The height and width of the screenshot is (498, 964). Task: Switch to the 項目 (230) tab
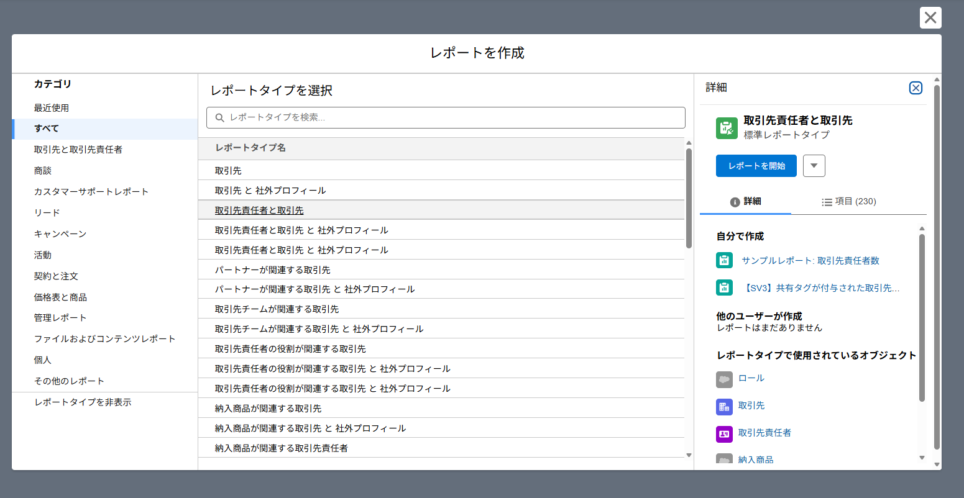click(x=849, y=201)
